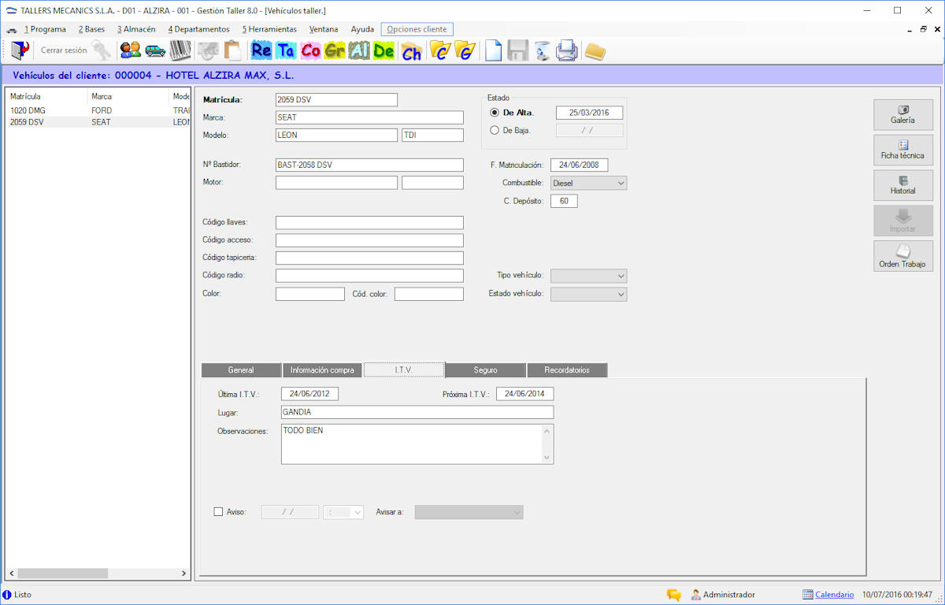Open the Estado vehículo dropdown

[589, 294]
